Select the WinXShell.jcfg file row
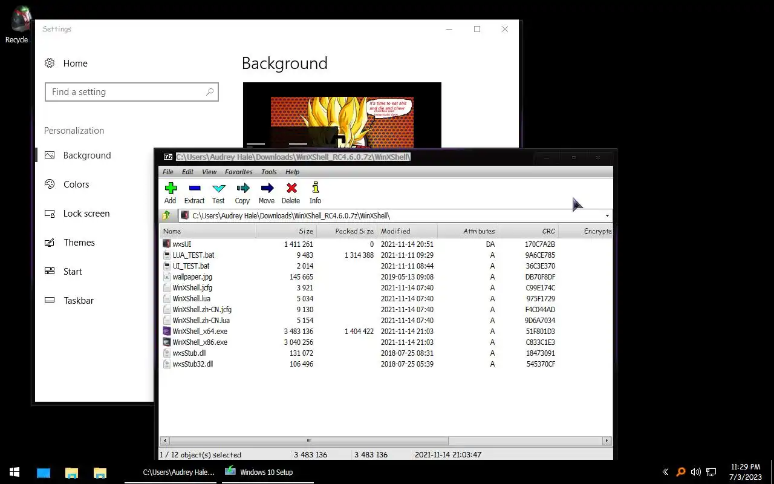This screenshot has height=484, width=774. click(x=386, y=288)
